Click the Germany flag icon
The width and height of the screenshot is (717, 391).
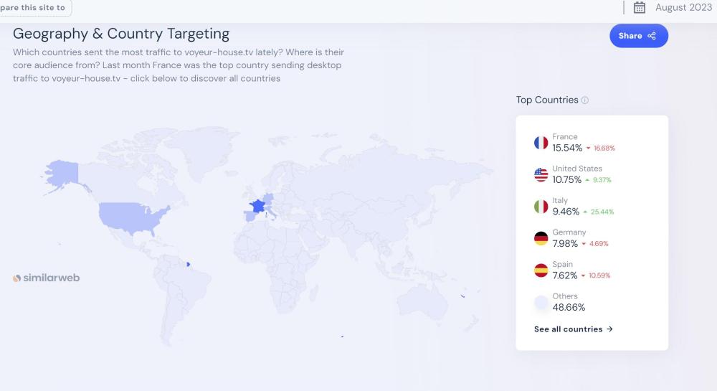click(541, 238)
